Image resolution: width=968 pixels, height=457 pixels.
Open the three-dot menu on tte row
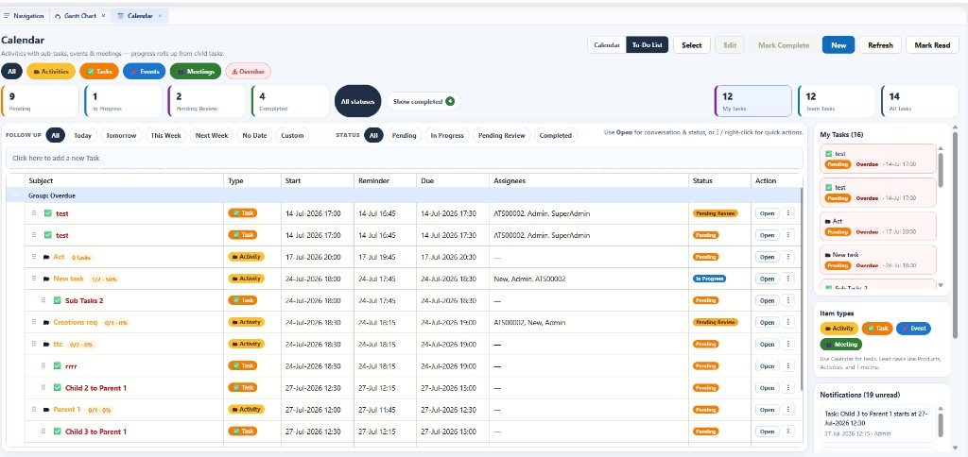tap(787, 344)
